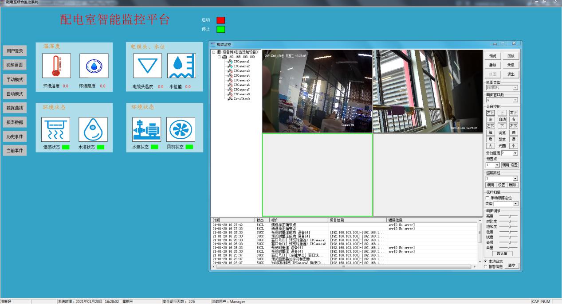Click the 水位值 water level icon
This screenshot has width=562, height=304.
[181, 66]
